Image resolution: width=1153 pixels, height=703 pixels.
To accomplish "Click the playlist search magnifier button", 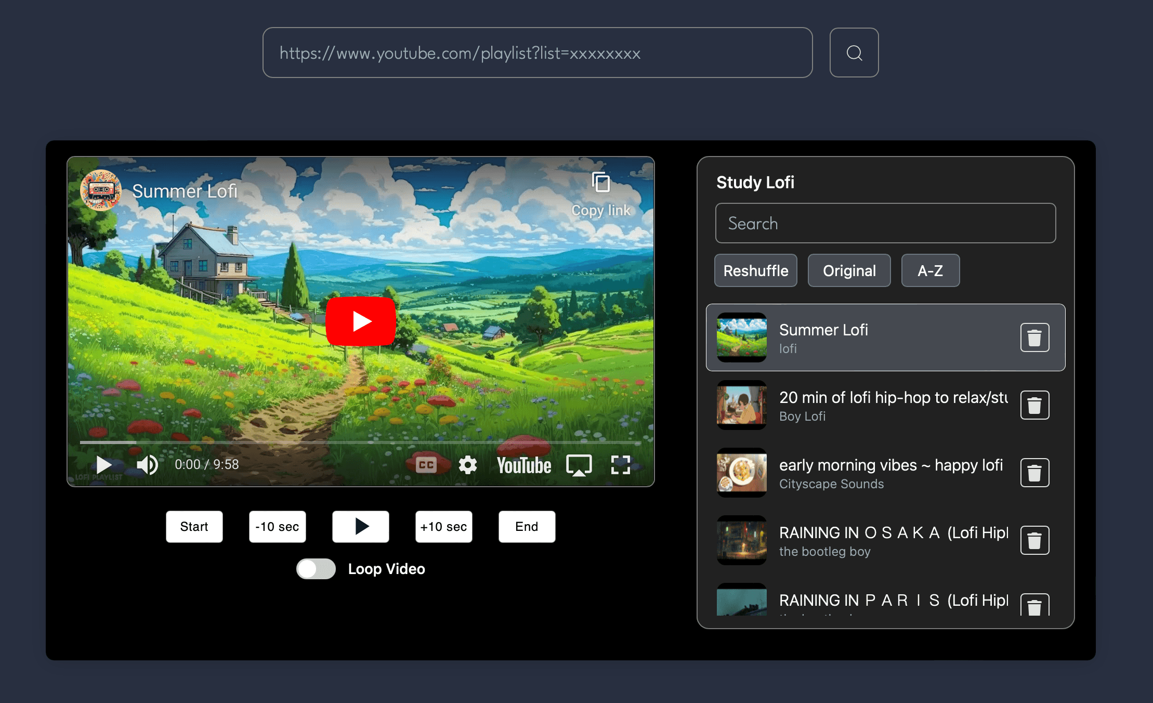I will 854,53.
